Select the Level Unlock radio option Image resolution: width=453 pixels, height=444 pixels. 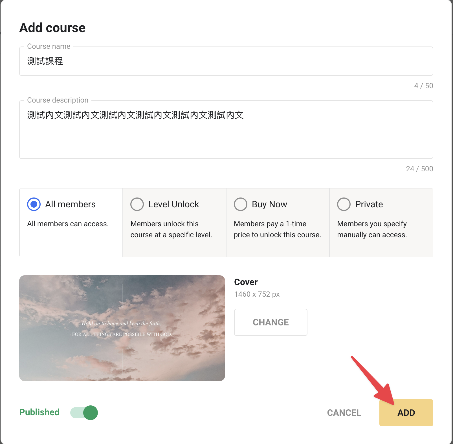tap(137, 204)
